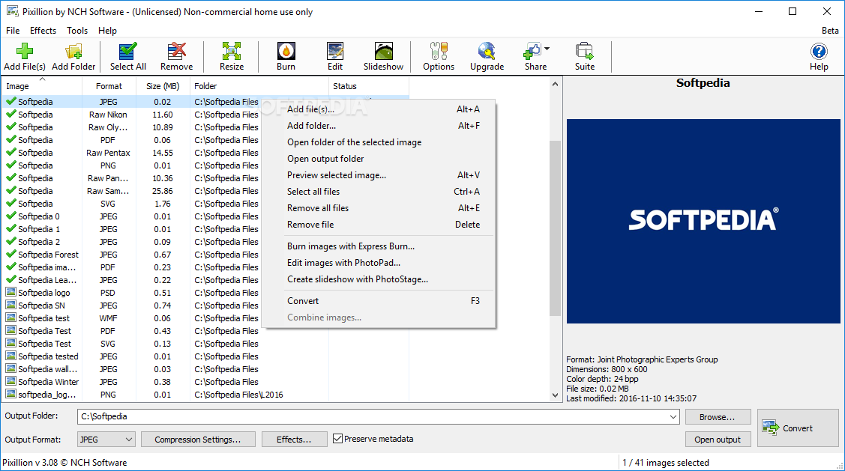Open Compression Settings... dialog
Viewport: 845px width, 471px height.
[x=197, y=440]
